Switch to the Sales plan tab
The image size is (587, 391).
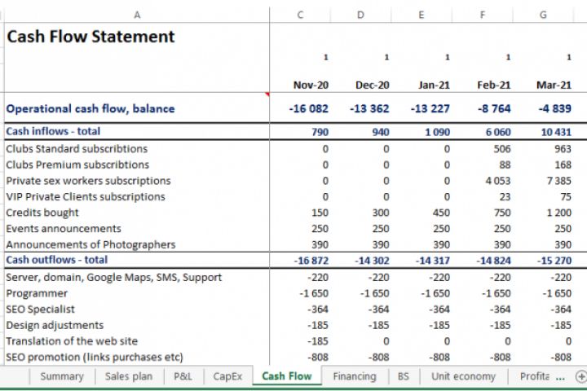pos(129,376)
